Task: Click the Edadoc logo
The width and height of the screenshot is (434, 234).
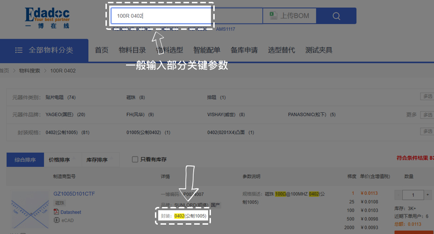Action: tap(47, 17)
